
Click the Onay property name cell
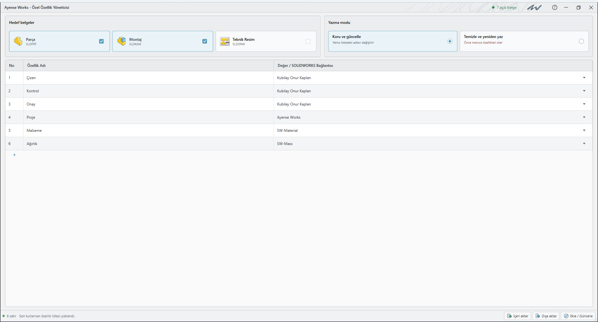149,104
